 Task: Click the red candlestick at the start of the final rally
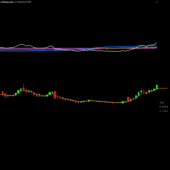128,99
